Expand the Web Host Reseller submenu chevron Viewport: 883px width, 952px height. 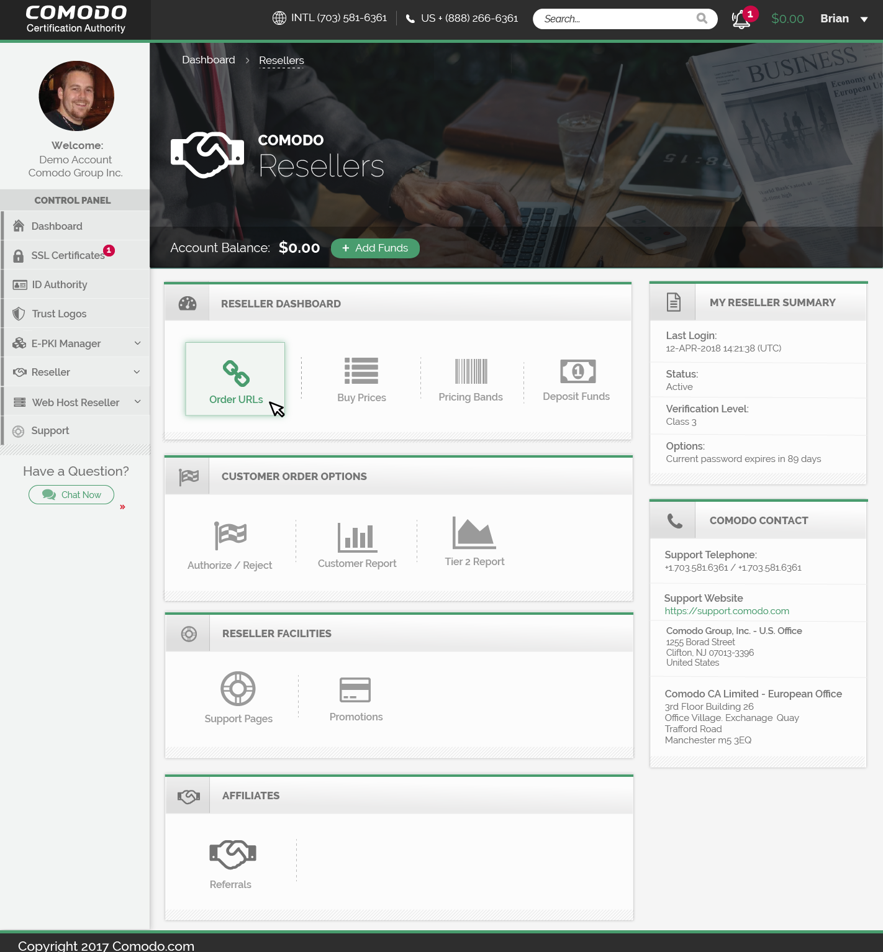(x=138, y=402)
